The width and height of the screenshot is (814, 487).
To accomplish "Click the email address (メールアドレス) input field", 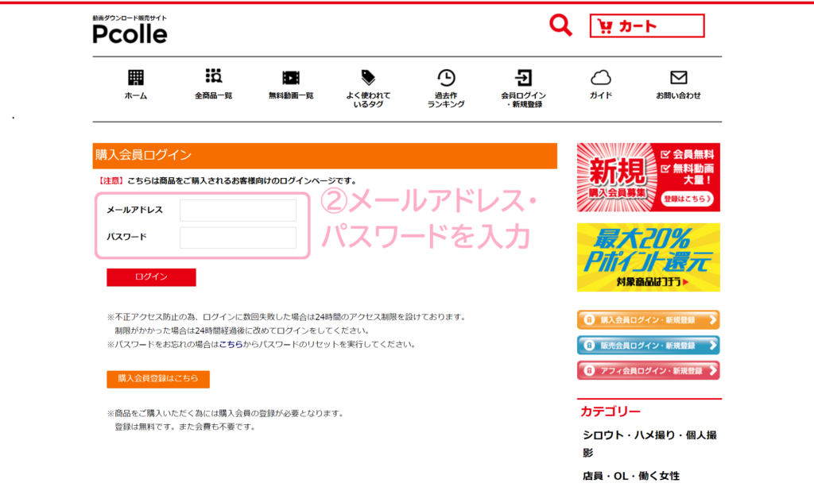I will pos(238,211).
